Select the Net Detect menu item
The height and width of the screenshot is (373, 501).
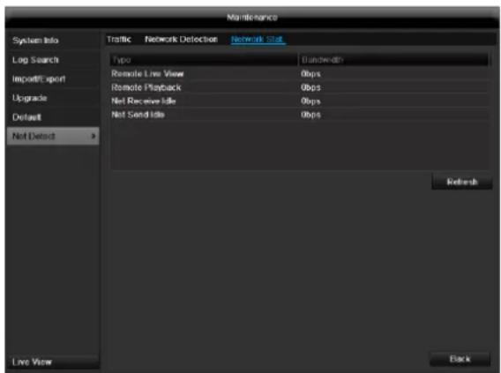[53, 137]
